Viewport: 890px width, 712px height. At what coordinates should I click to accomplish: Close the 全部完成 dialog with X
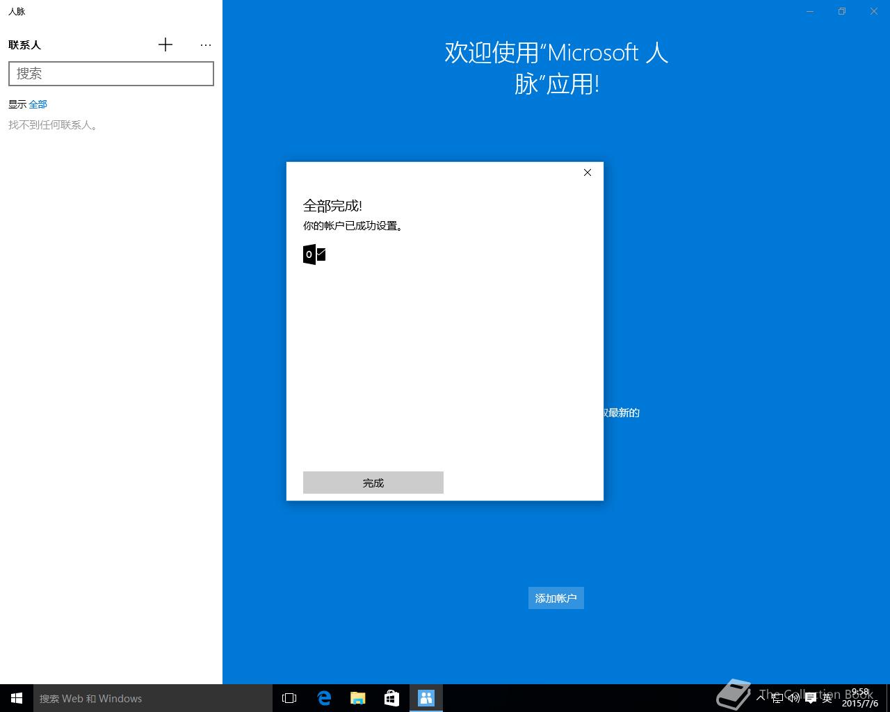(588, 172)
